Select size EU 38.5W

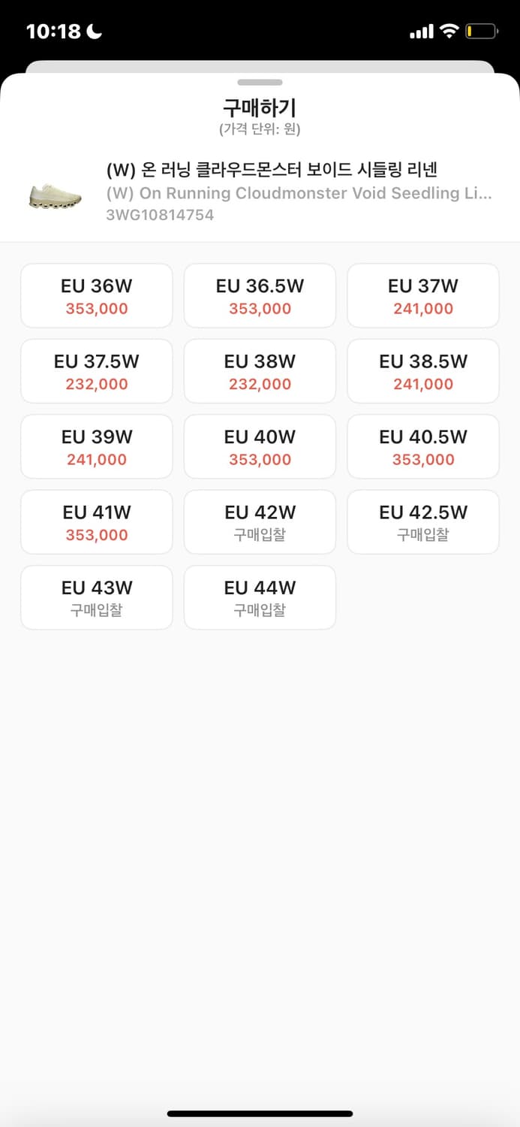tap(422, 370)
